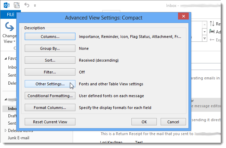Image resolution: width=226 pixels, height=148 pixels.
Task: Close the Advanced View Settings dialog
Action: [x=183, y=16]
